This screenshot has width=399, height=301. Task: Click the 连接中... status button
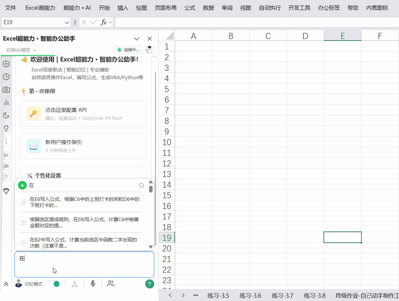pyautogui.click(x=128, y=50)
